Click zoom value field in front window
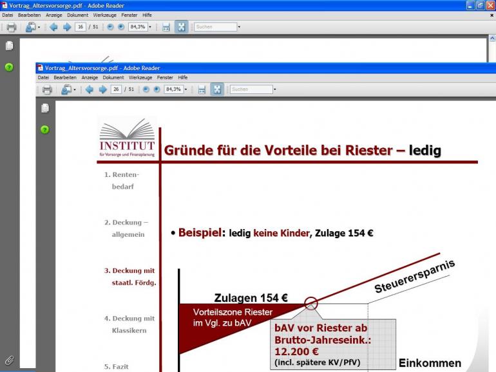 [173, 89]
